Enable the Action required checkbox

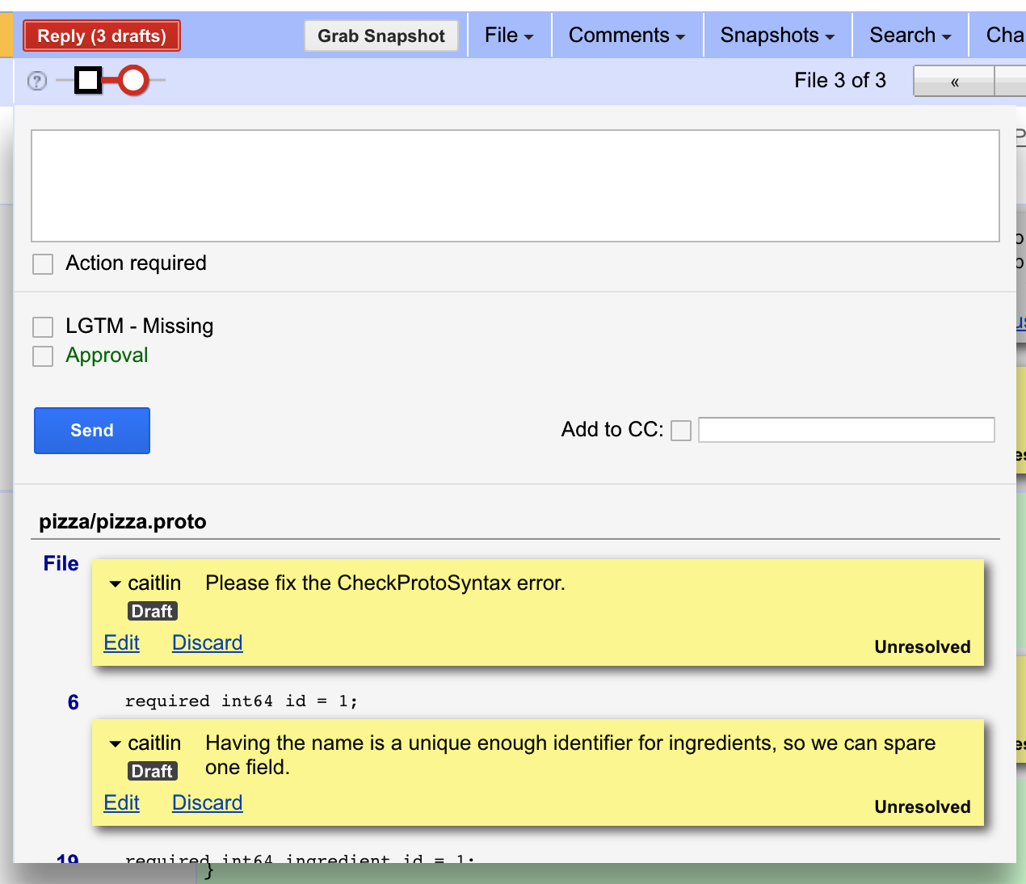43,264
